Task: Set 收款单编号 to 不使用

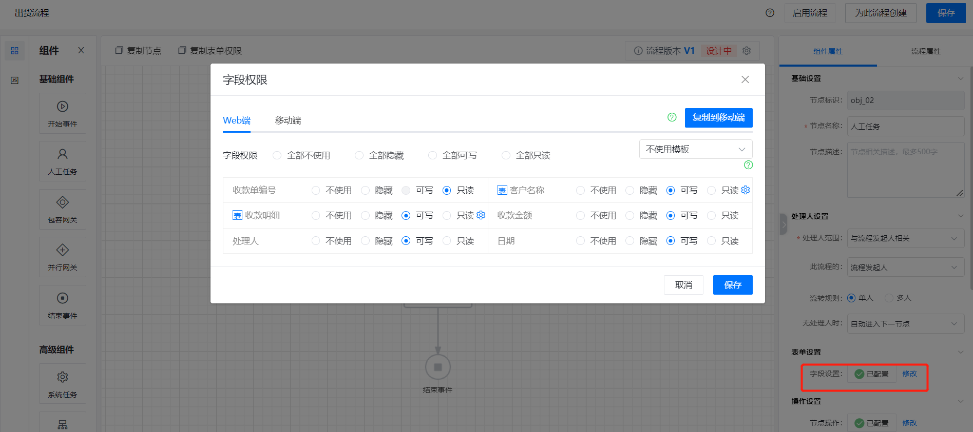Action: (316, 191)
